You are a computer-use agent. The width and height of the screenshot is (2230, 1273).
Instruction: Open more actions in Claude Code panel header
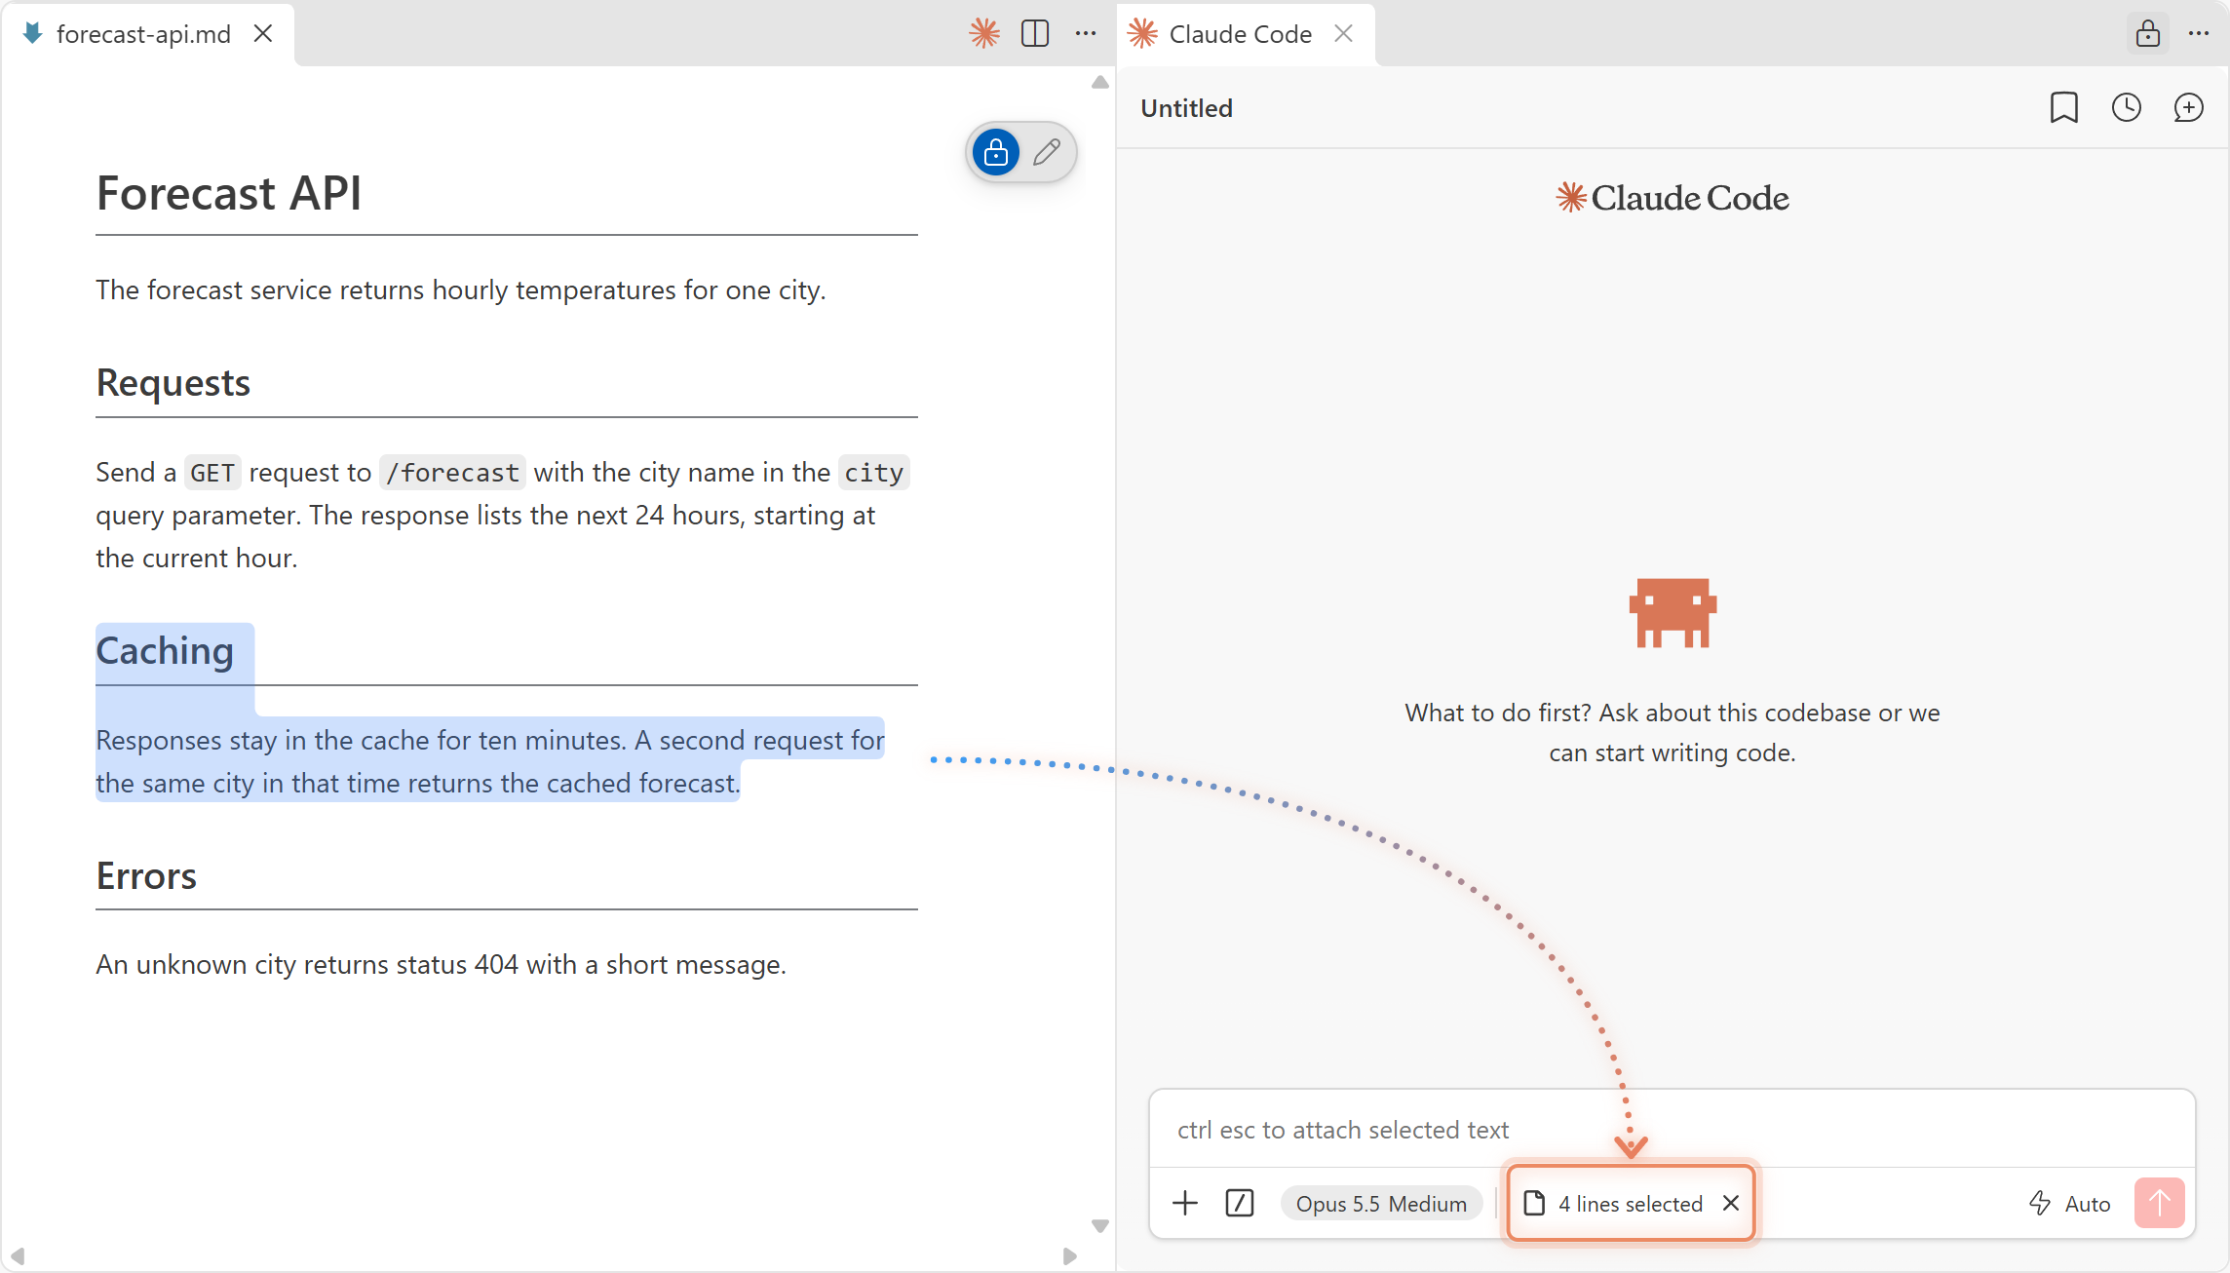pyautogui.click(x=2199, y=33)
